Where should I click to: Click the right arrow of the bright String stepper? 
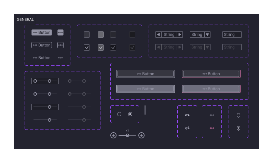(180, 35)
